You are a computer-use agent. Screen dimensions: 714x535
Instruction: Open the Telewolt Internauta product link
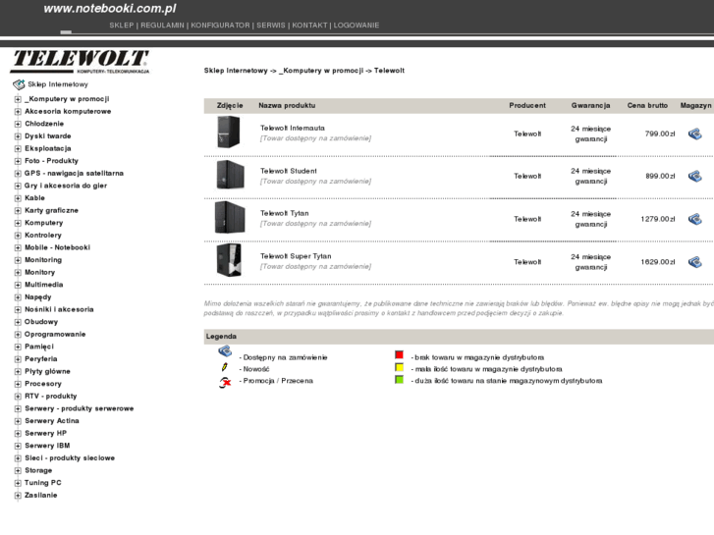pos(293,128)
